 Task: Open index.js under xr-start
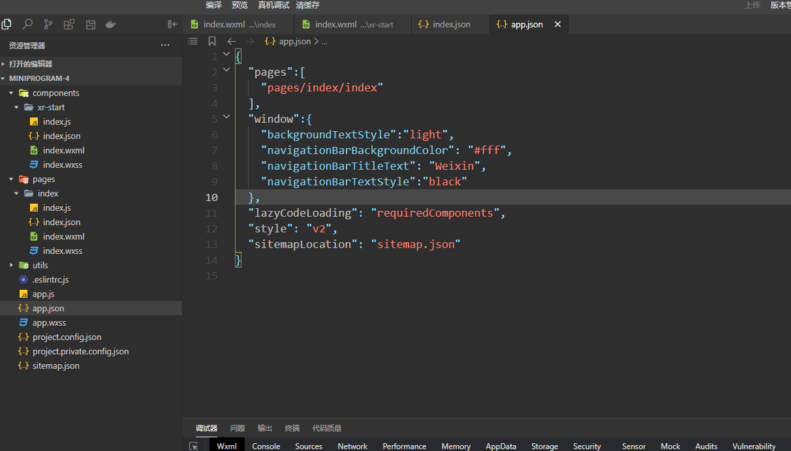click(x=91, y=121)
